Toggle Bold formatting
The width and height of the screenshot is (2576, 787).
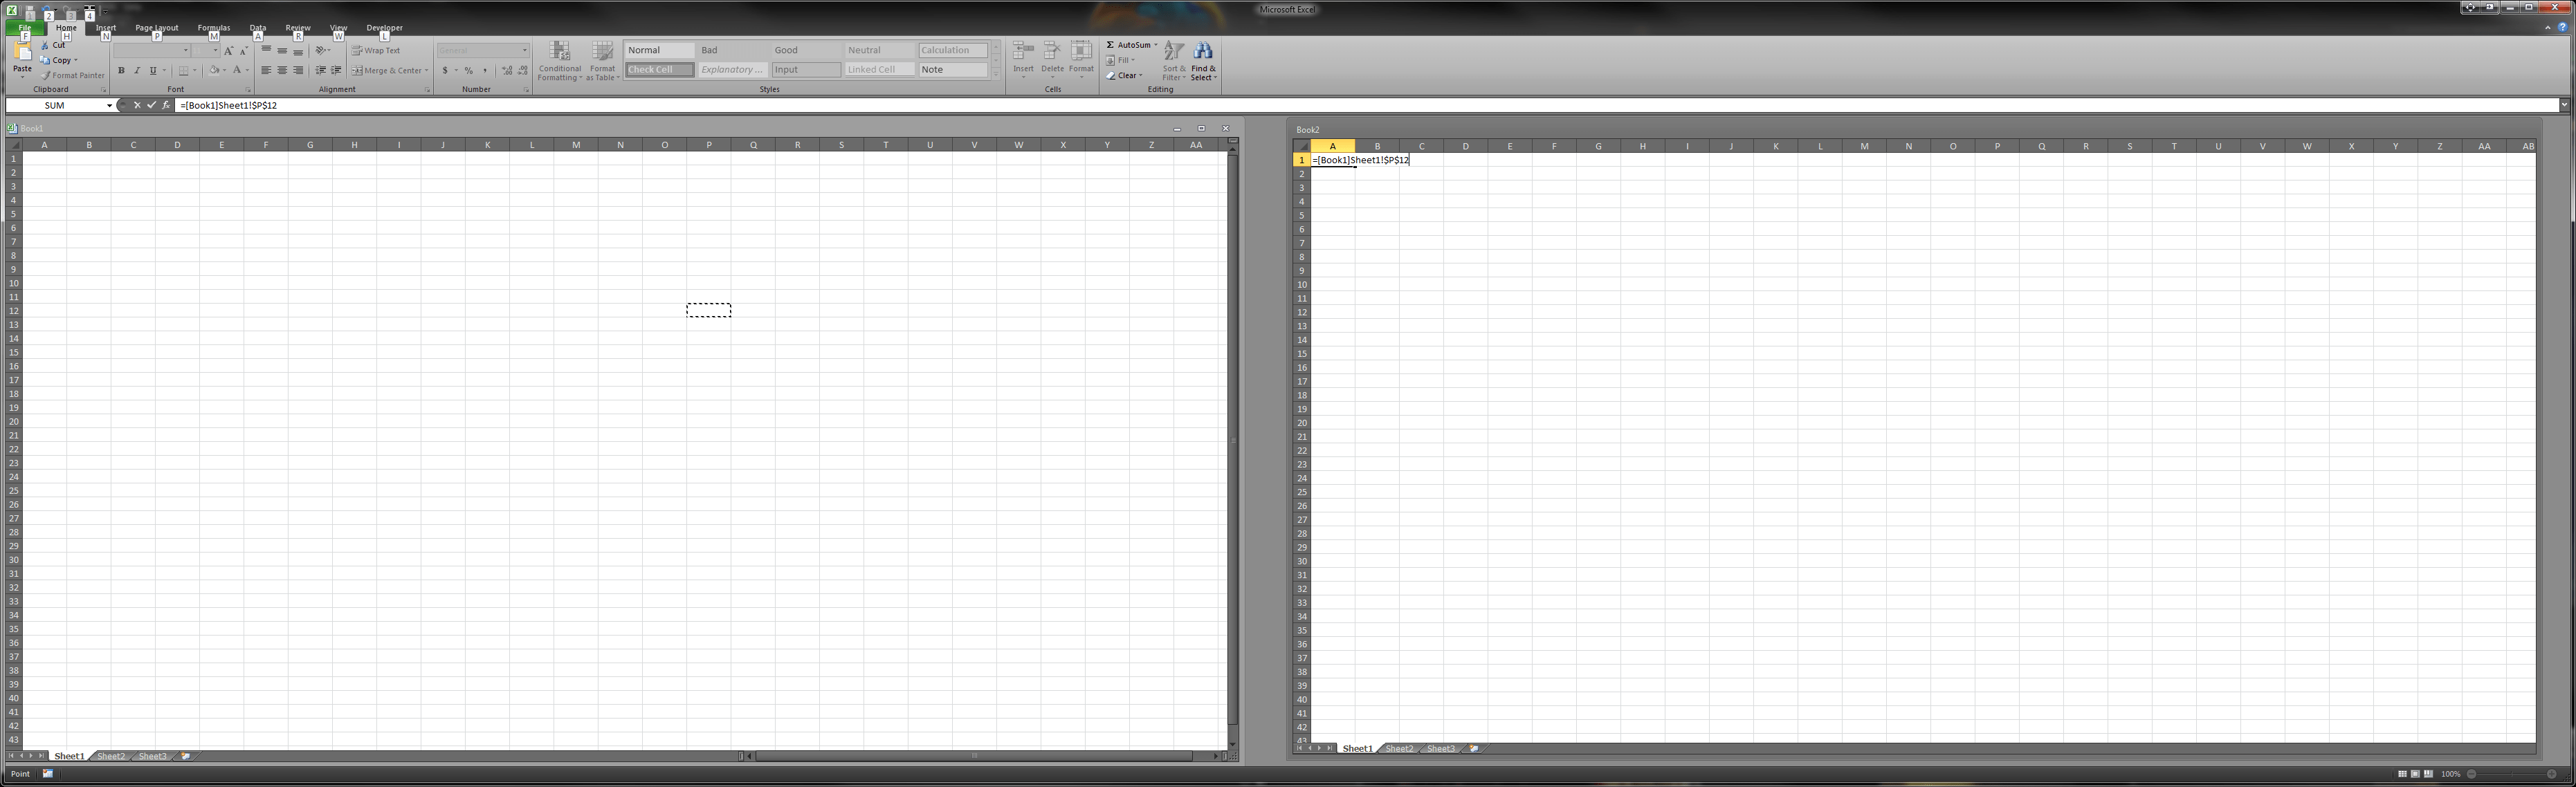(122, 70)
